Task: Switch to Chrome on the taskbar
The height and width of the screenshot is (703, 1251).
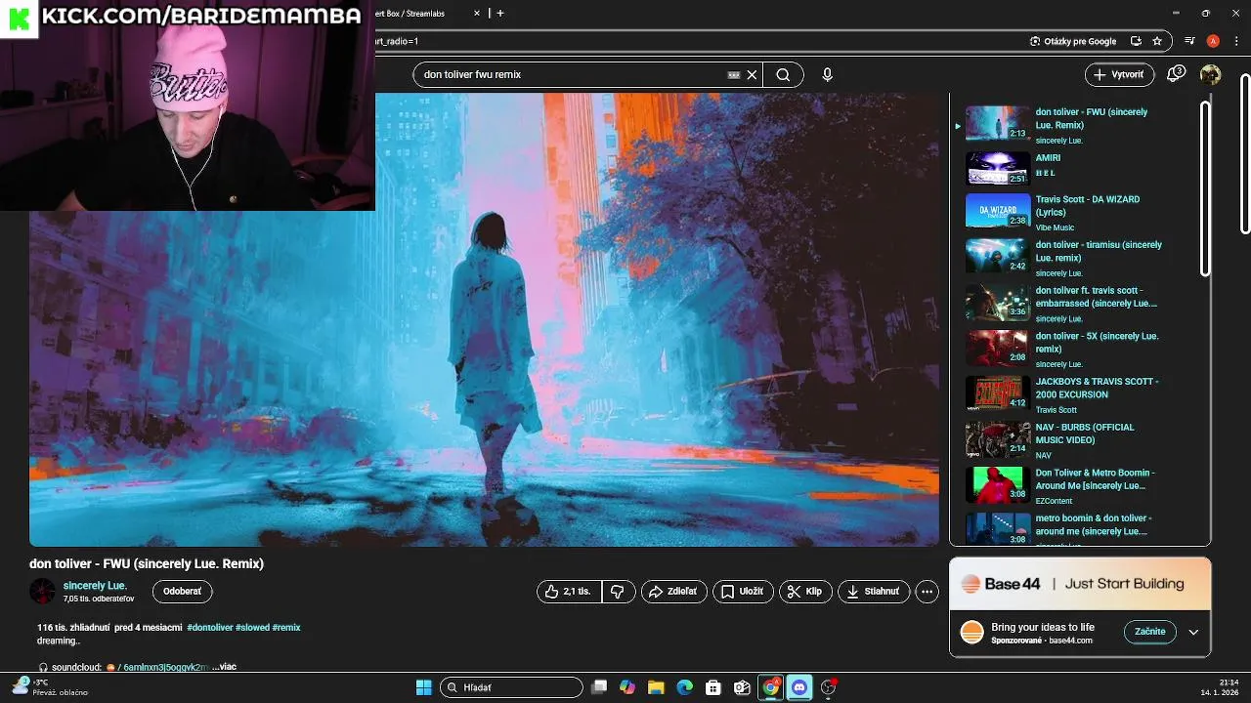Action: [x=771, y=687]
